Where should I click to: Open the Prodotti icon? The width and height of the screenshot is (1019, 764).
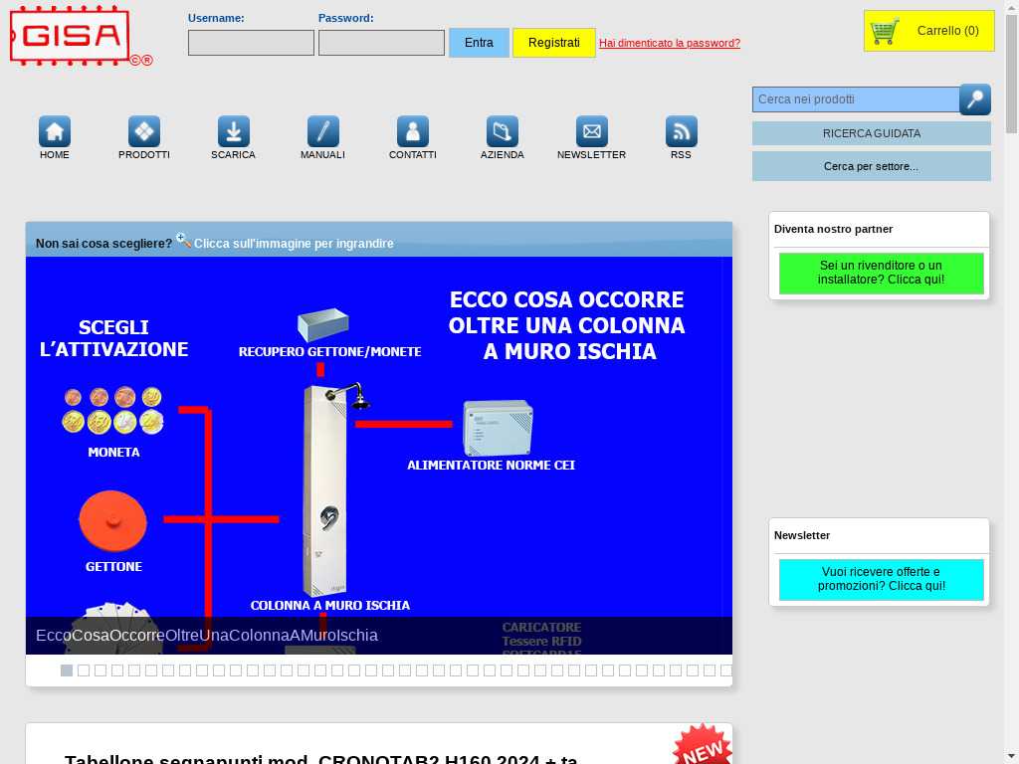pos(144,131)
